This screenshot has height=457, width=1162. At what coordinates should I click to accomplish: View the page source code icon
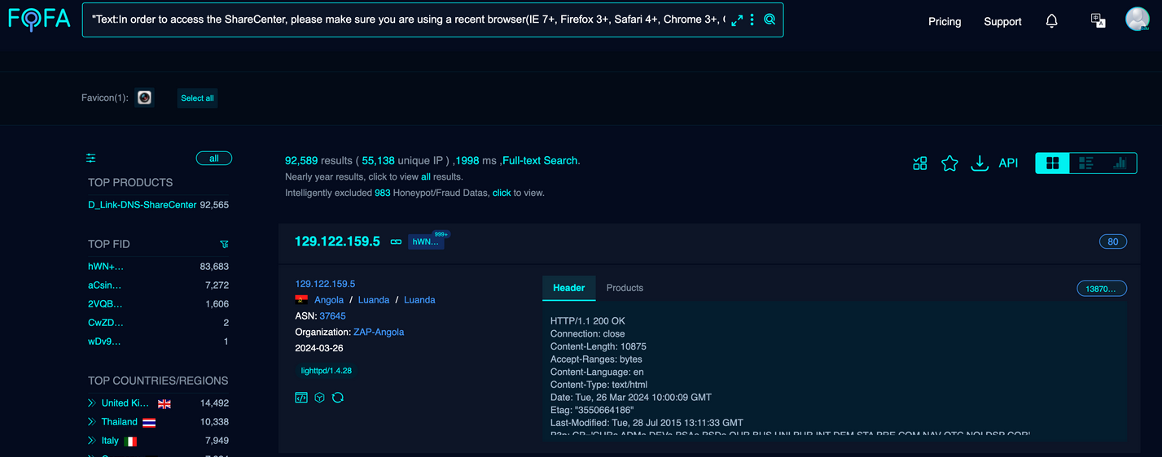click(x=301, y=398)
